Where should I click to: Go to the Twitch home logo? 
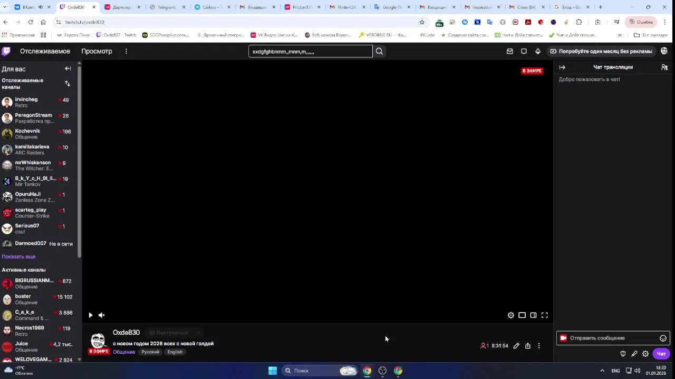coord(6,51)
